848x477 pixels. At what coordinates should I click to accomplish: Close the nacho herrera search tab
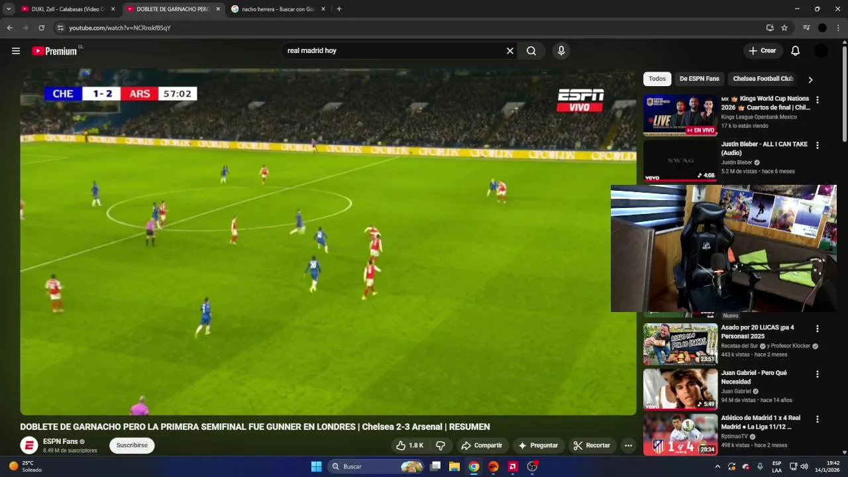pyautogui.click(x=323, y=9)
